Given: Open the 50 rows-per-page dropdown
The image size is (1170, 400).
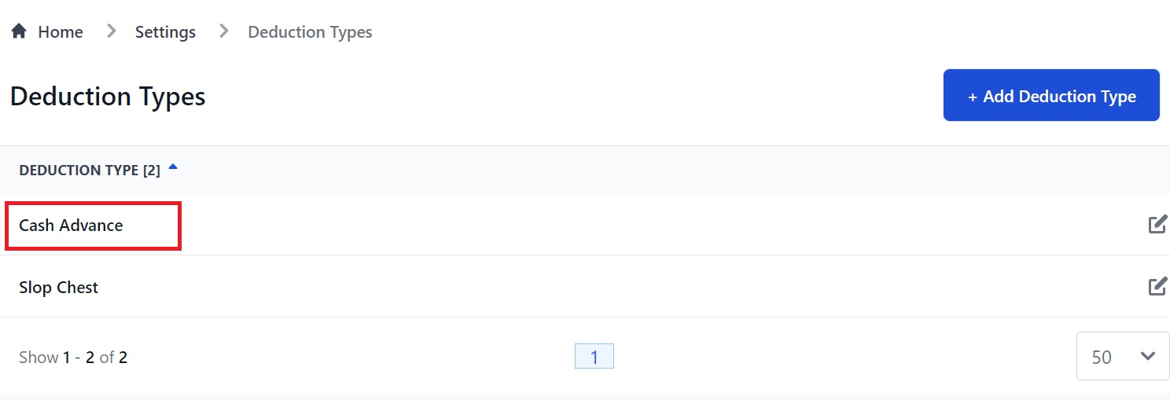Looking at the screenshot, I should pyautogui.click(x=1123, y=356).
